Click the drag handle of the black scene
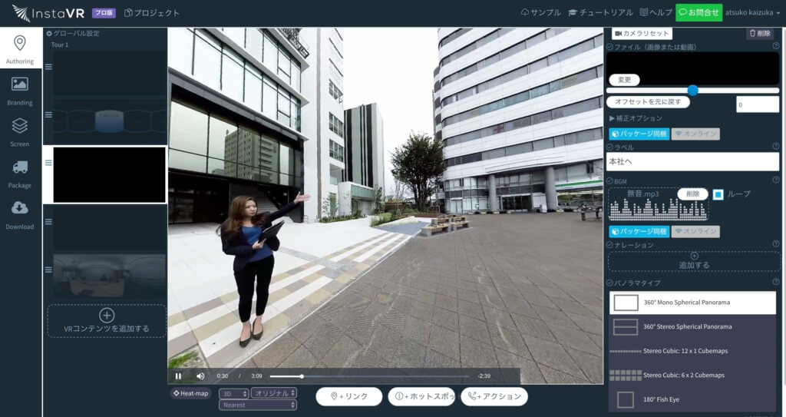786x417 pixels. pos(48,163)
